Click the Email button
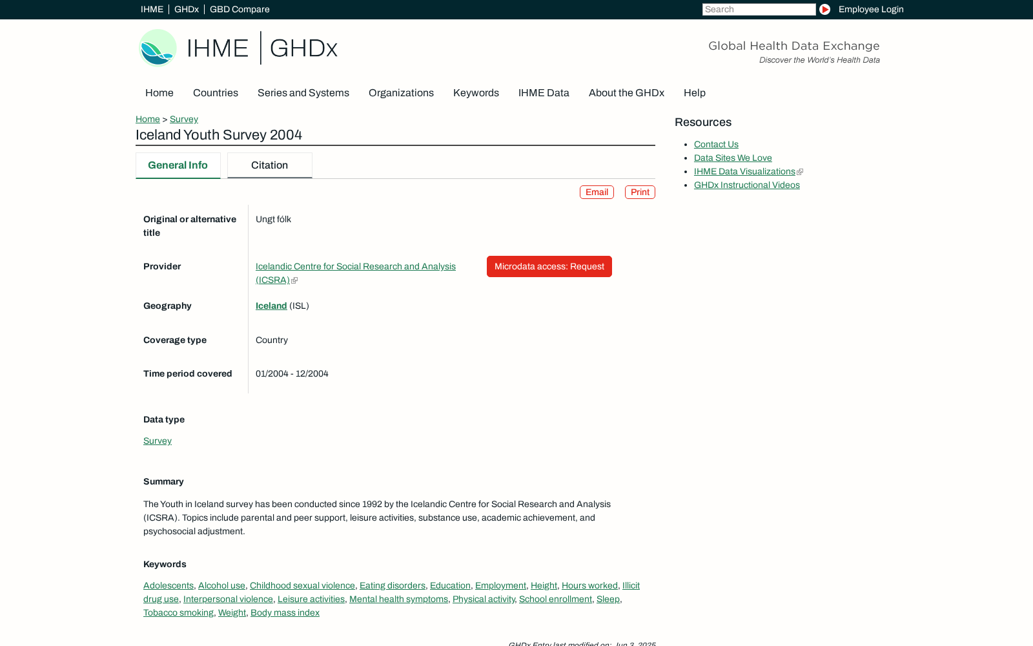This screenshot has height=646, width=1033. tap(597, 193)
